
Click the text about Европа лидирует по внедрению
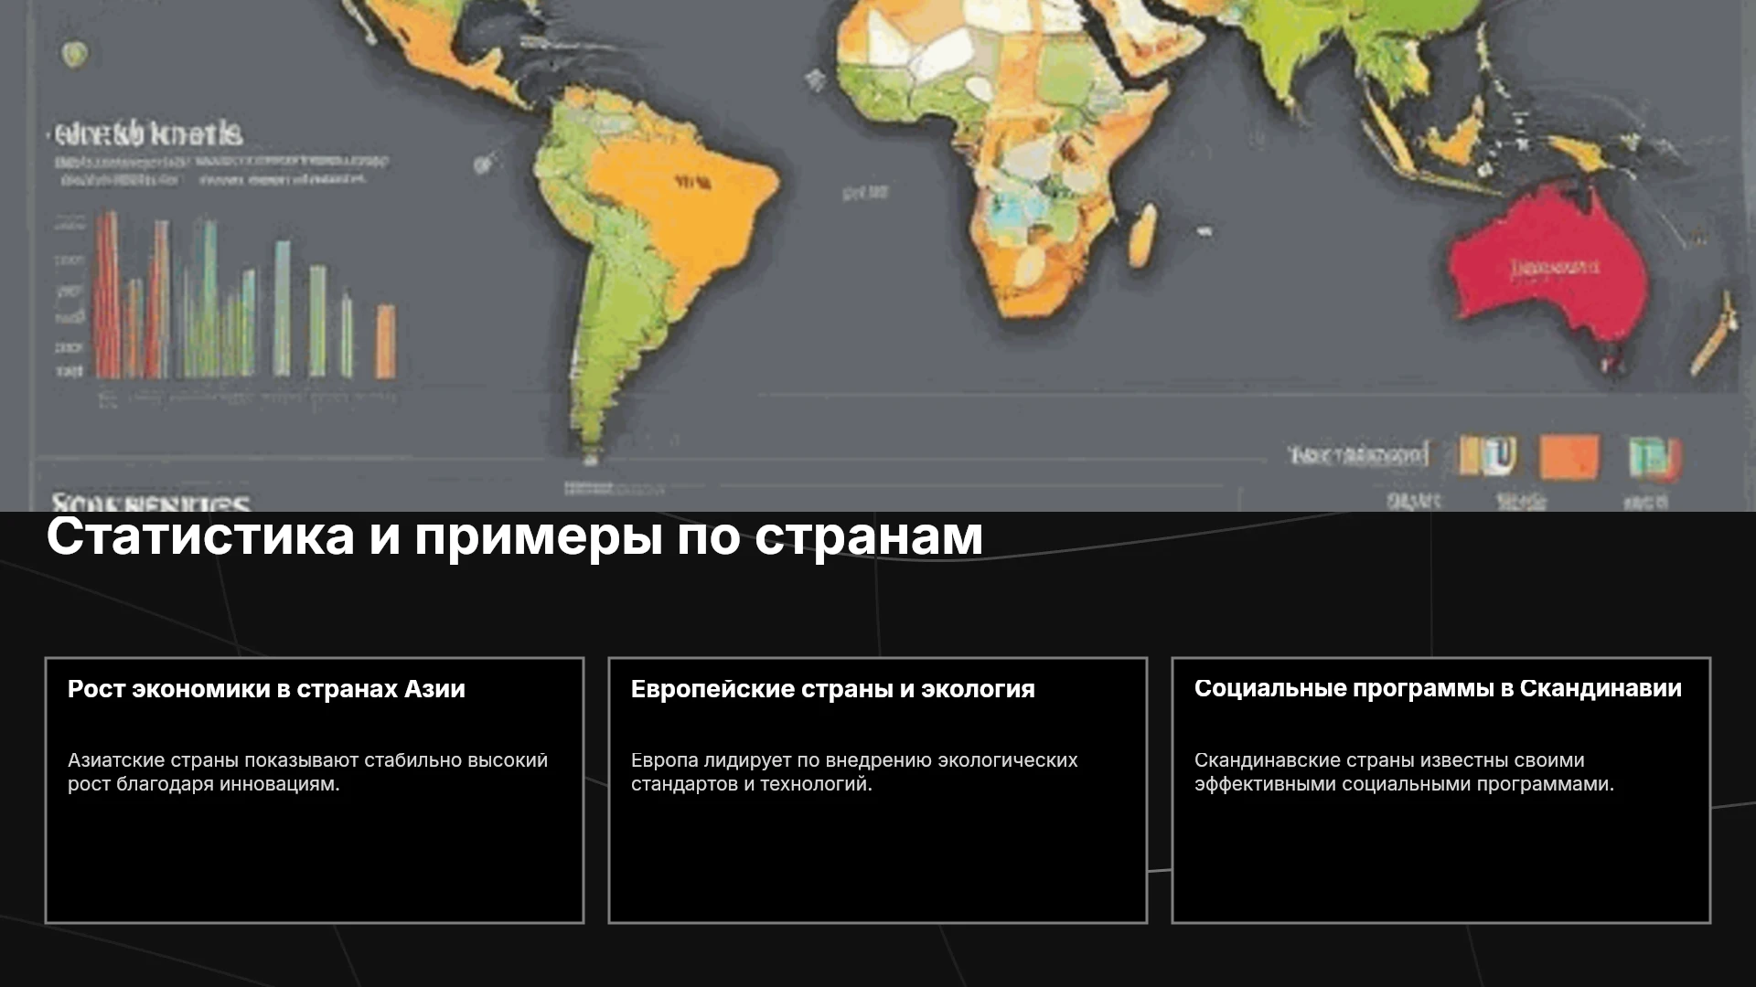(854, 772)
